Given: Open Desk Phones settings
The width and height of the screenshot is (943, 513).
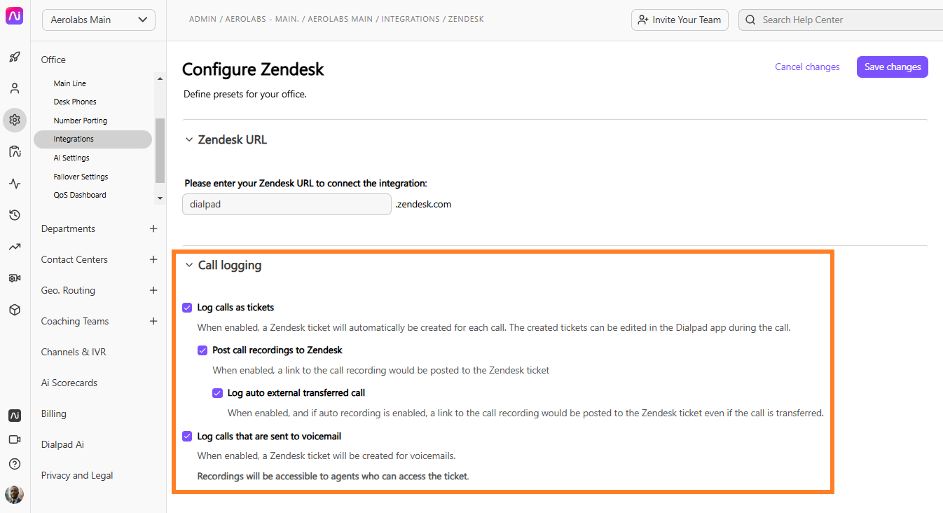Looking at the screenshot, I should coord(75,102).
